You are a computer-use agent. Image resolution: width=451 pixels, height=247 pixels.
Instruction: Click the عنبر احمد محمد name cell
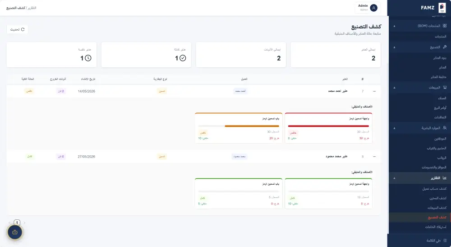(338, 91)
